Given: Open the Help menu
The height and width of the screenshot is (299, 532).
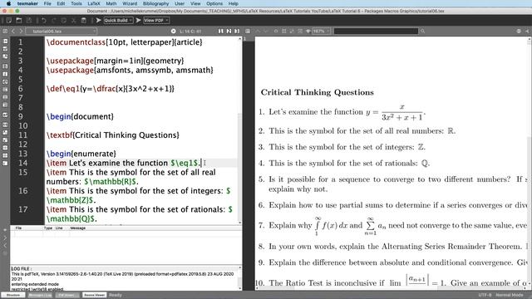Looking at the screenshot, I should click(x=233, y=3).
